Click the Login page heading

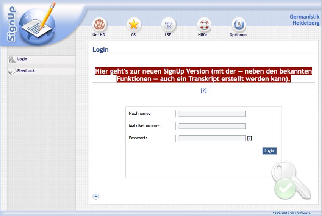tap(100, 50)
